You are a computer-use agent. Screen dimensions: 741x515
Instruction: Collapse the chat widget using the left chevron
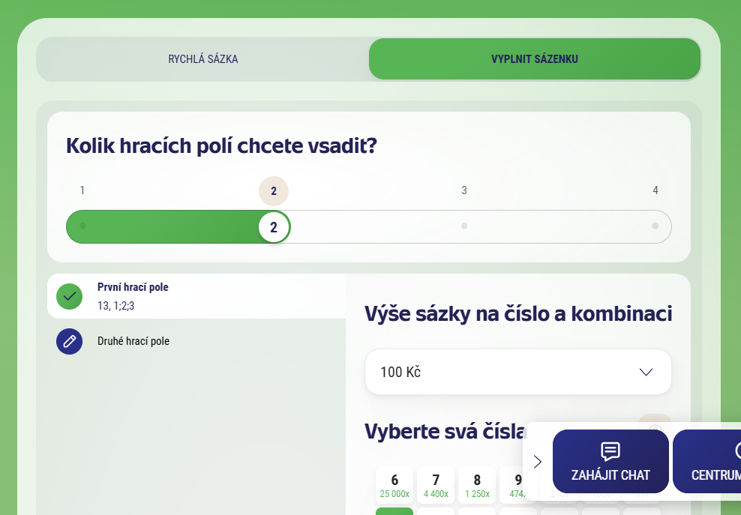[538, 462]
